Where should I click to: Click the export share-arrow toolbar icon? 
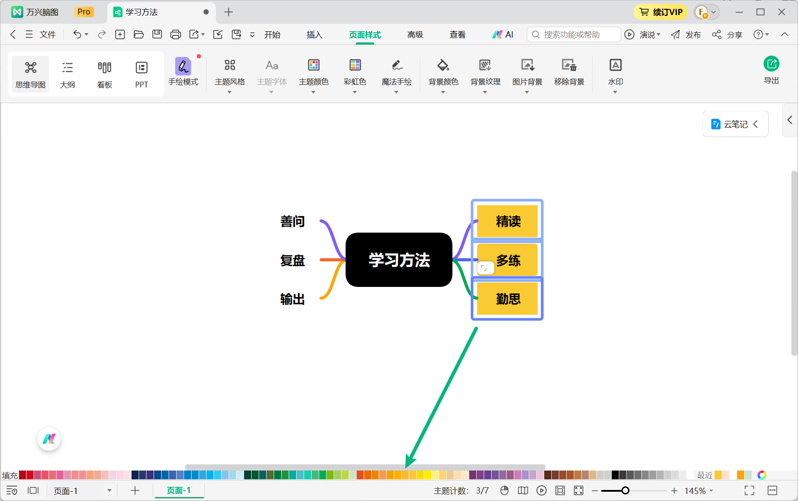click(194, 34)
